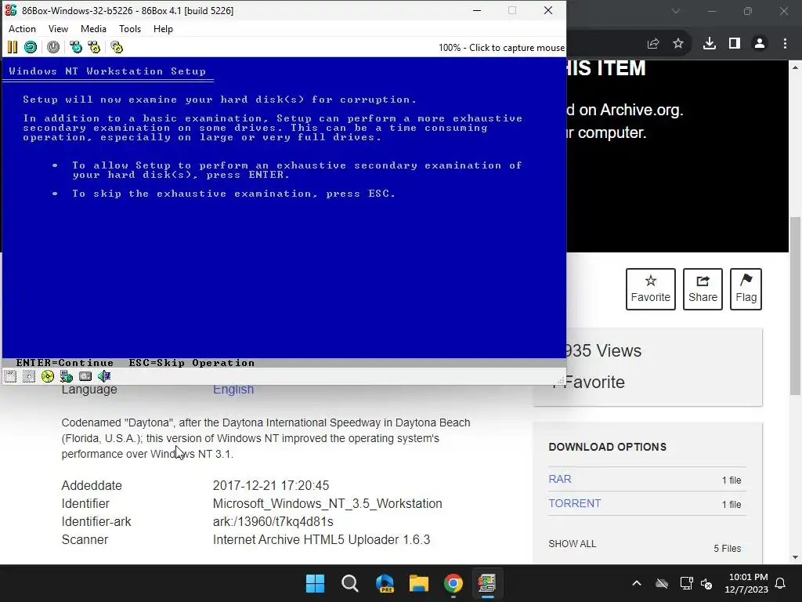Click the muted volume tray icon
The width and height of the screenshot is (802, 602).
click(x=706, y=583)
